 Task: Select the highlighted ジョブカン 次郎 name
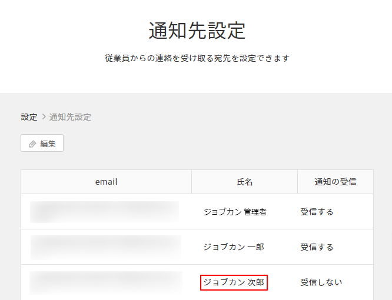234,282
